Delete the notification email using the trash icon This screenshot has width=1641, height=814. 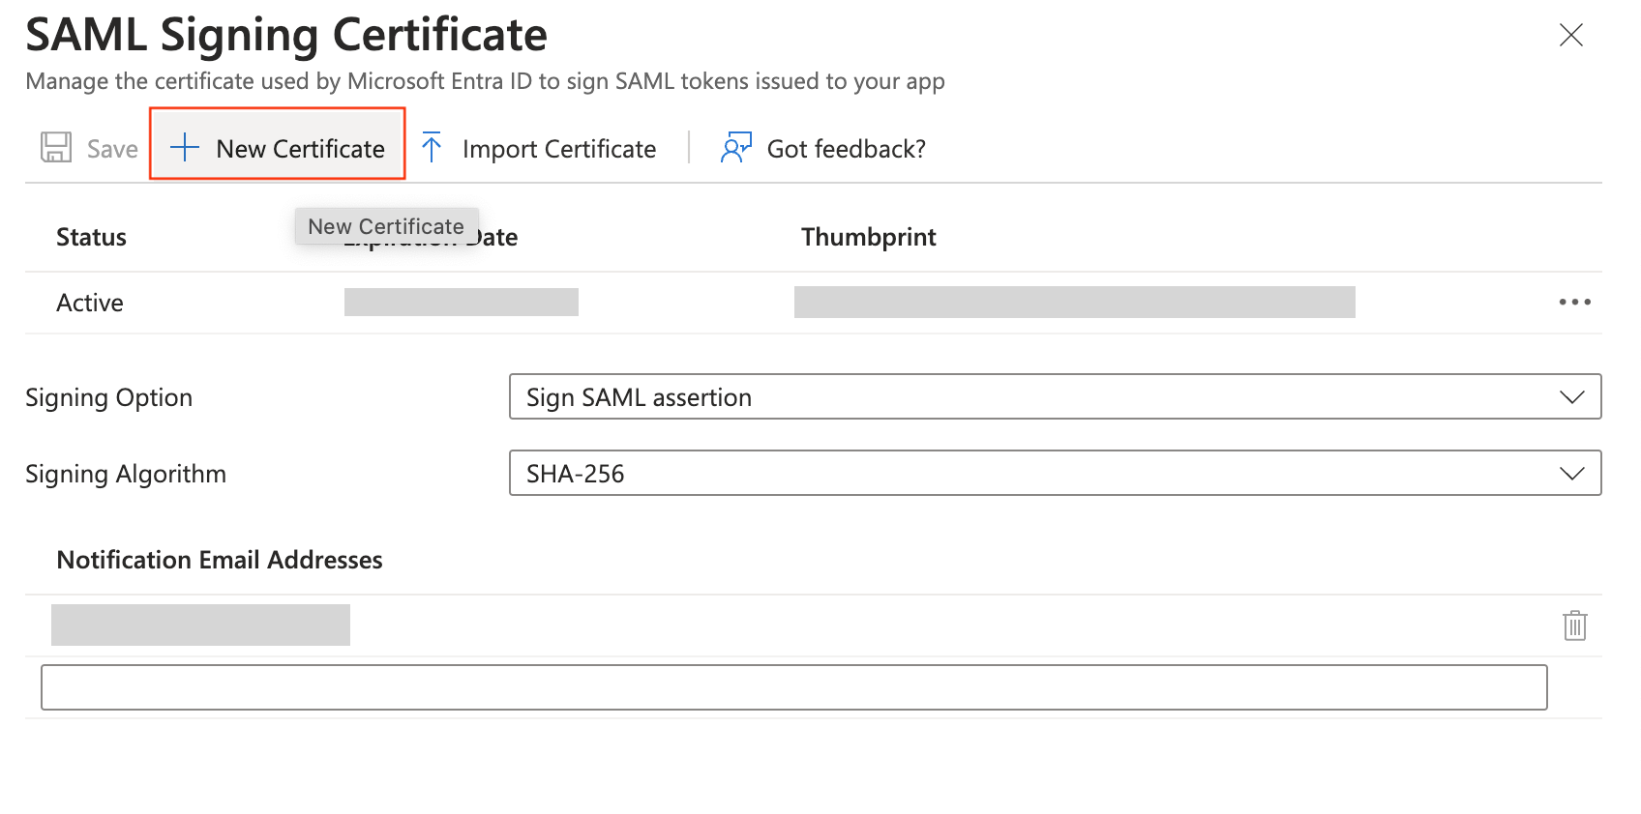1574,625
